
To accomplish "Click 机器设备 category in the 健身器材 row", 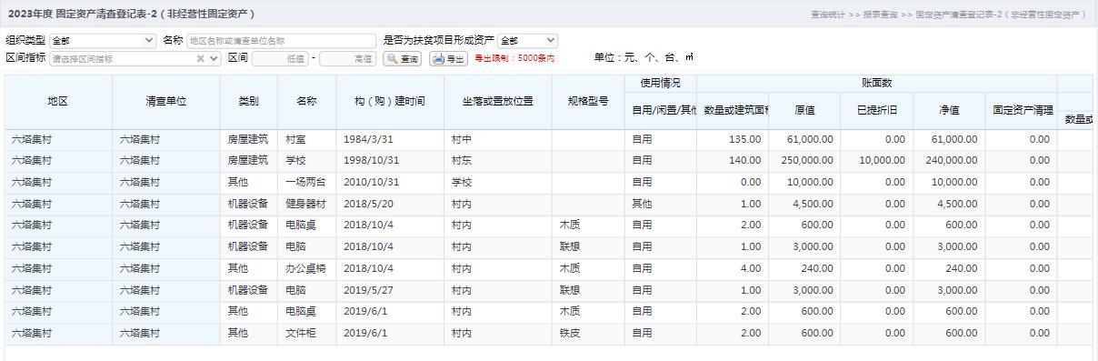I will pyautogui.click(x=248, y=205).
